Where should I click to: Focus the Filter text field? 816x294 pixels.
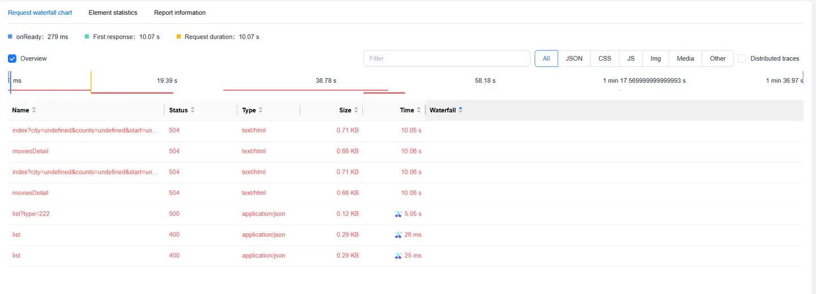(x=447, y=58)
